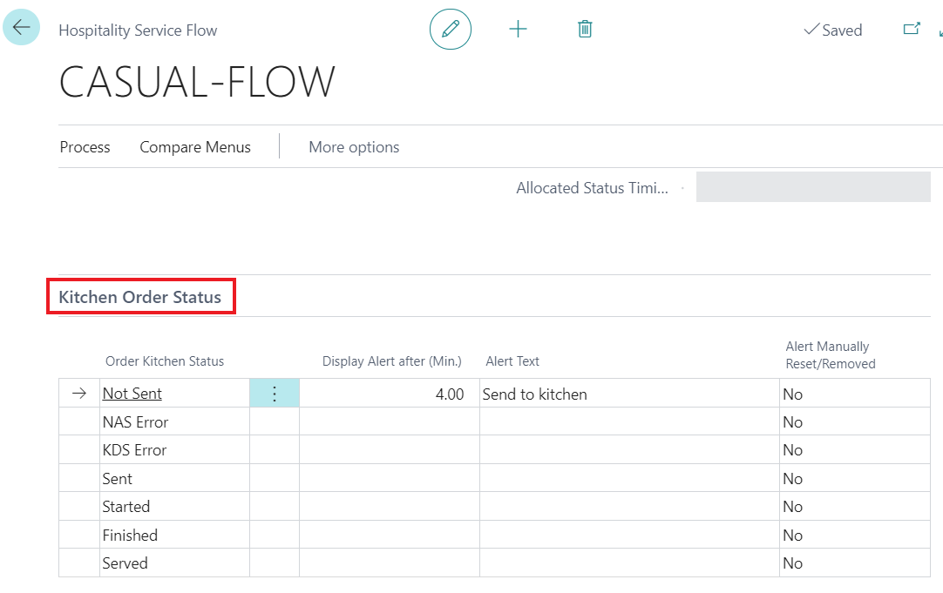
Task: Click the pencil edit icon
Action: tap(451, 30)
